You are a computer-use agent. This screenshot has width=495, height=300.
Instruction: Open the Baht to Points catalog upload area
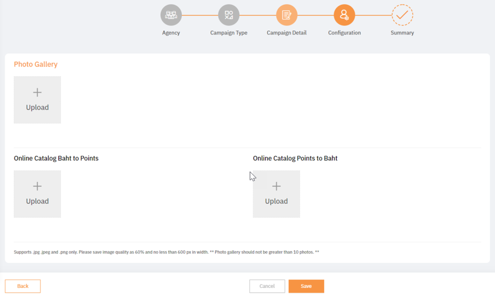[x=37, y=194]
